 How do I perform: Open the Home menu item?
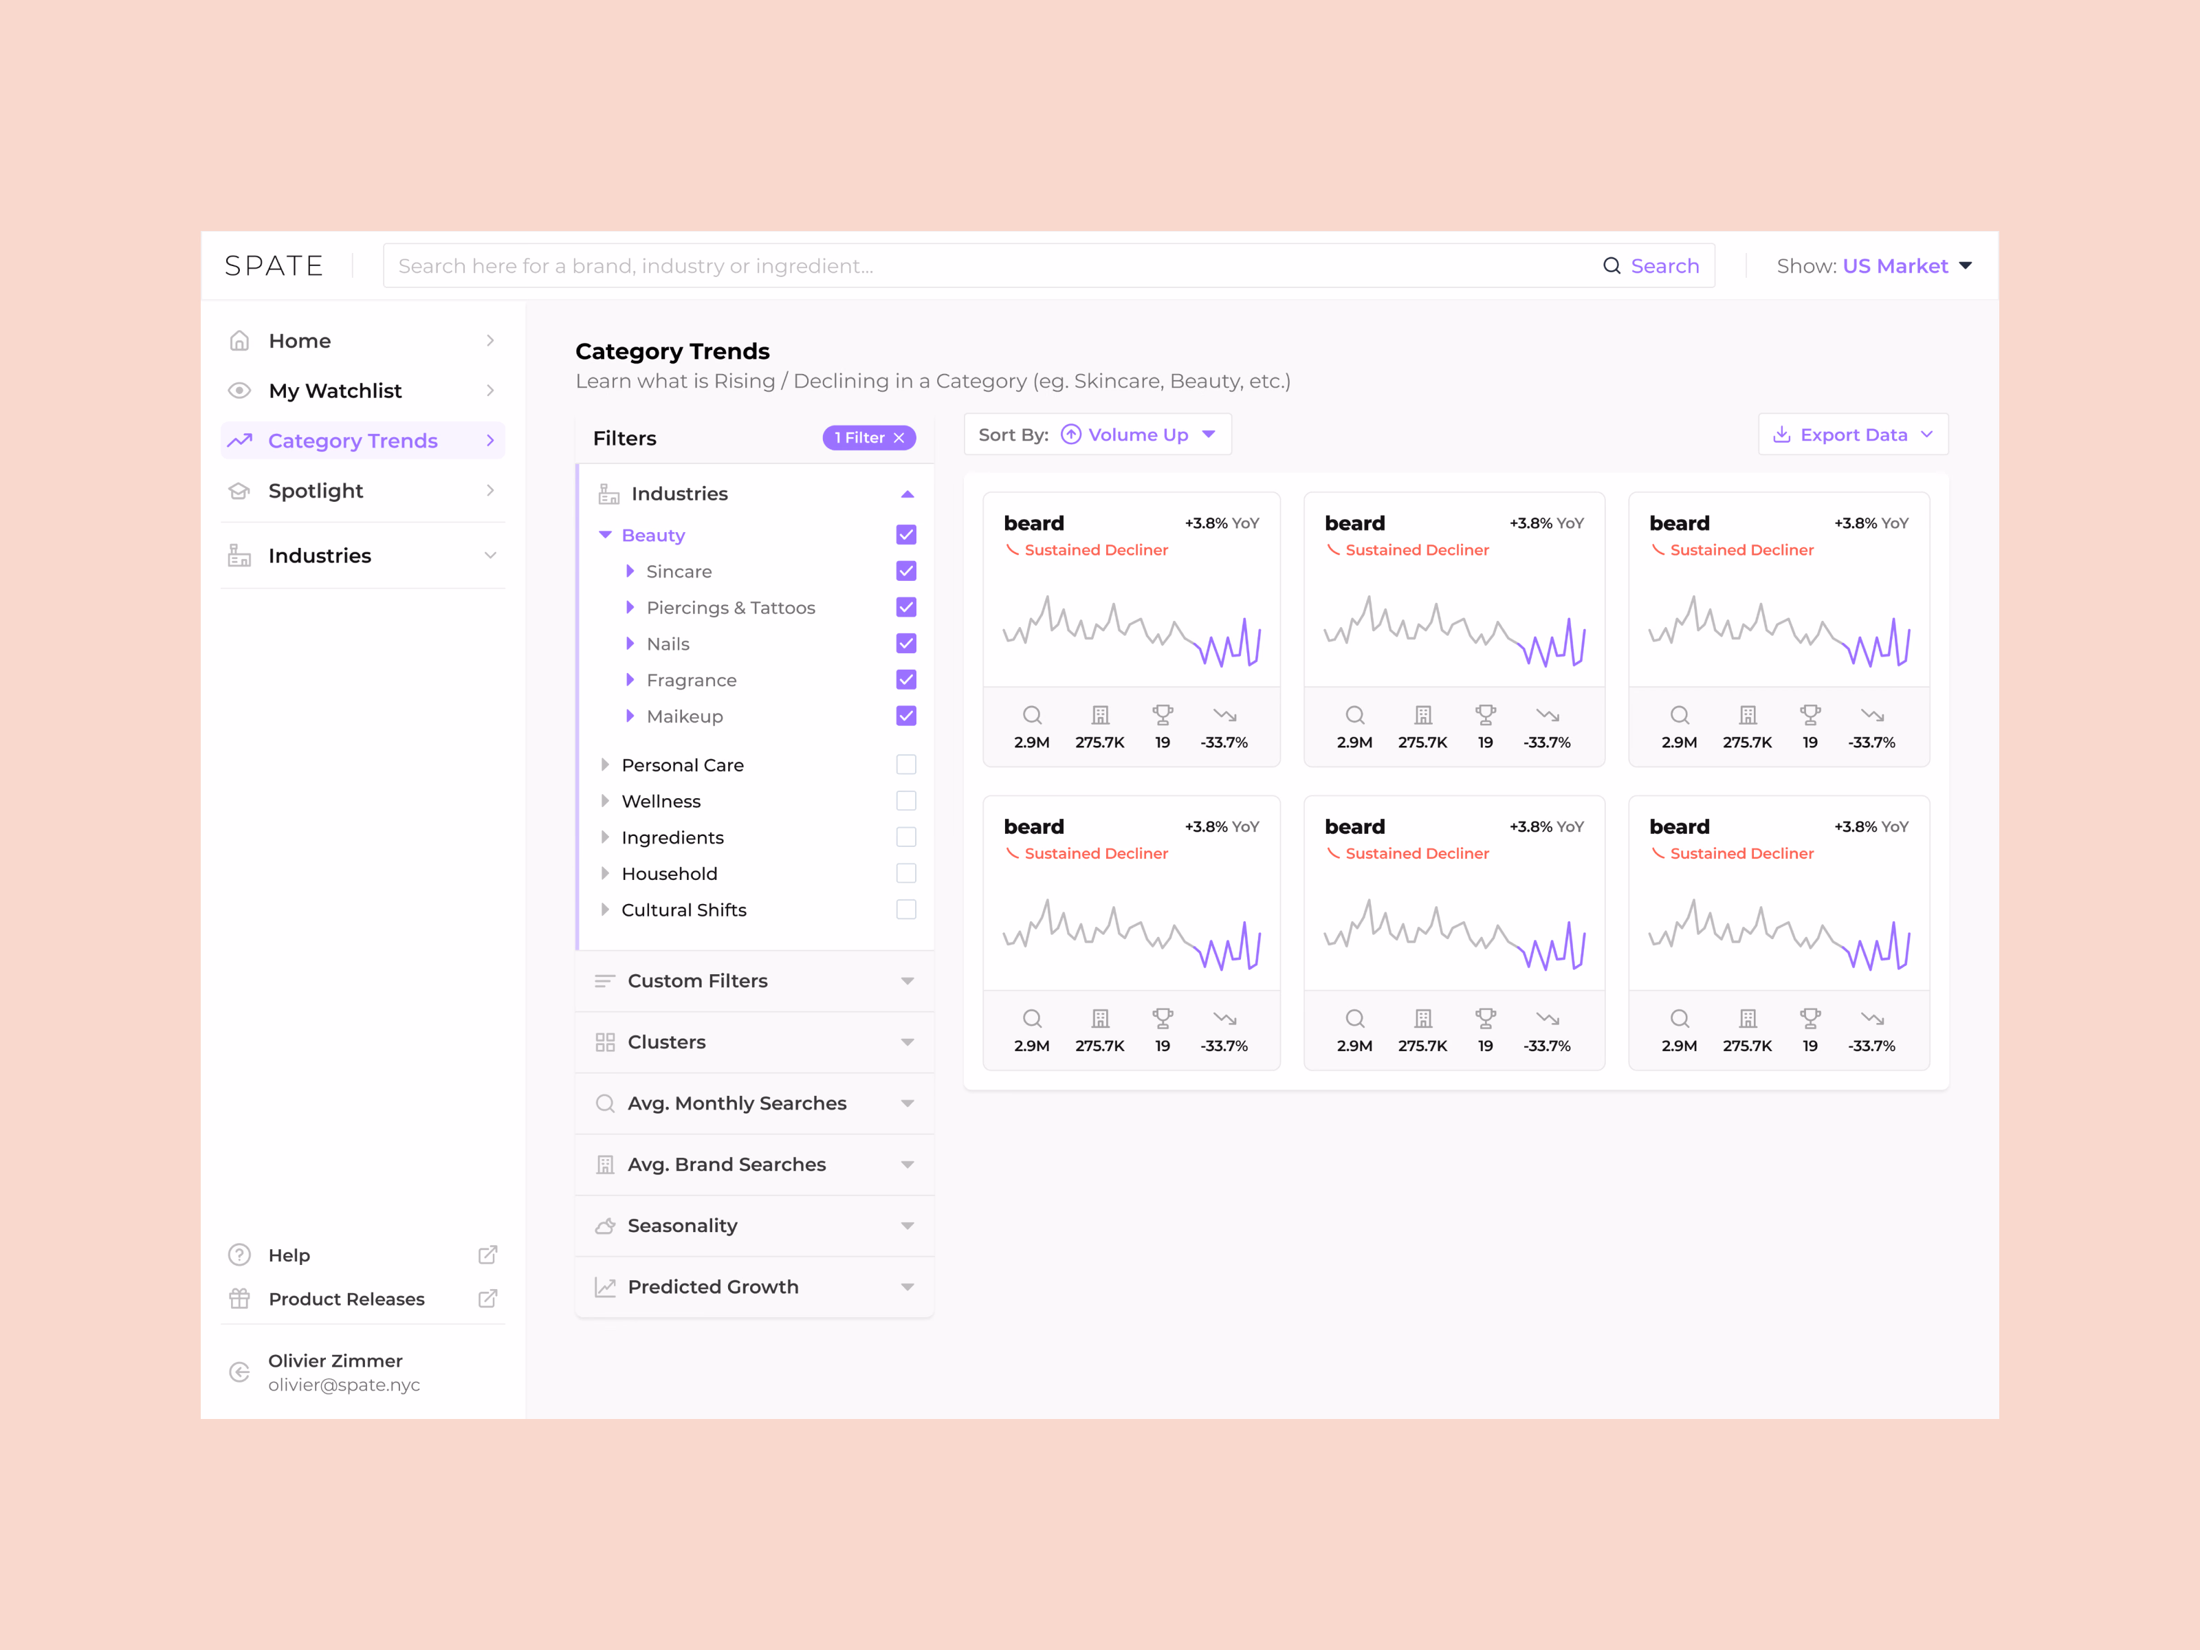(363, 340)
